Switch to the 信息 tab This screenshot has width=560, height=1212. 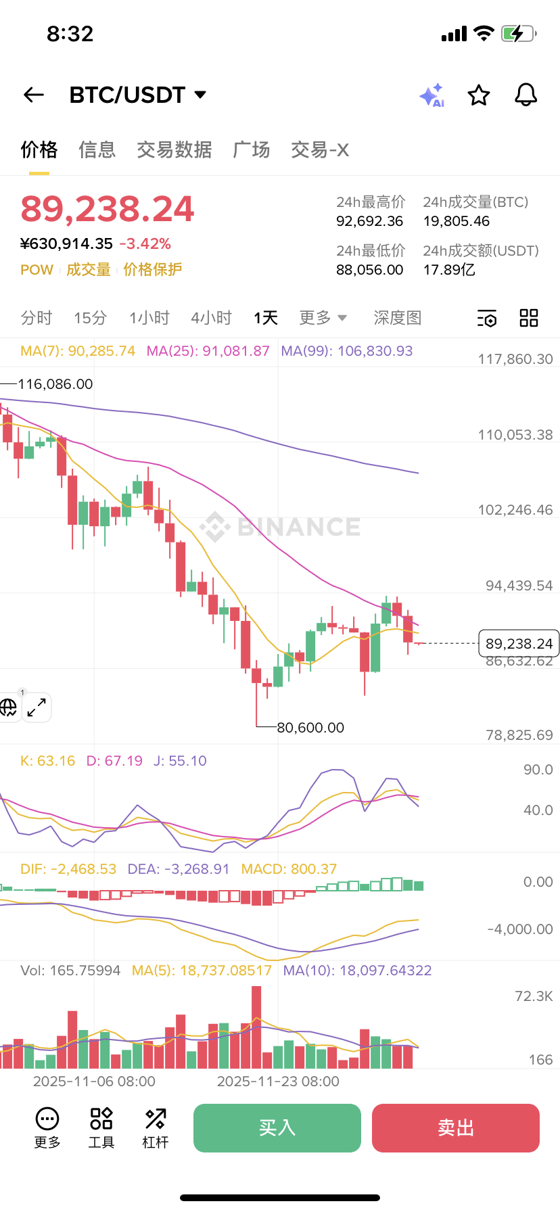[x=97, y=149]
